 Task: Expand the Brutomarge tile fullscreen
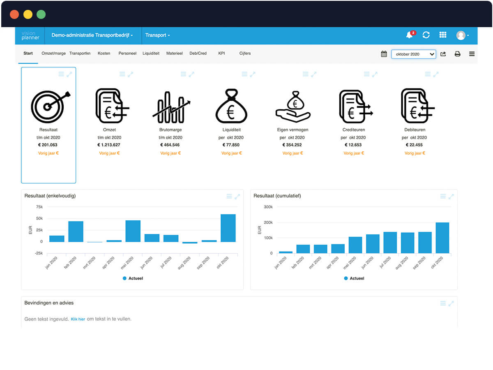pyautogui.click(x=191, y=74)
